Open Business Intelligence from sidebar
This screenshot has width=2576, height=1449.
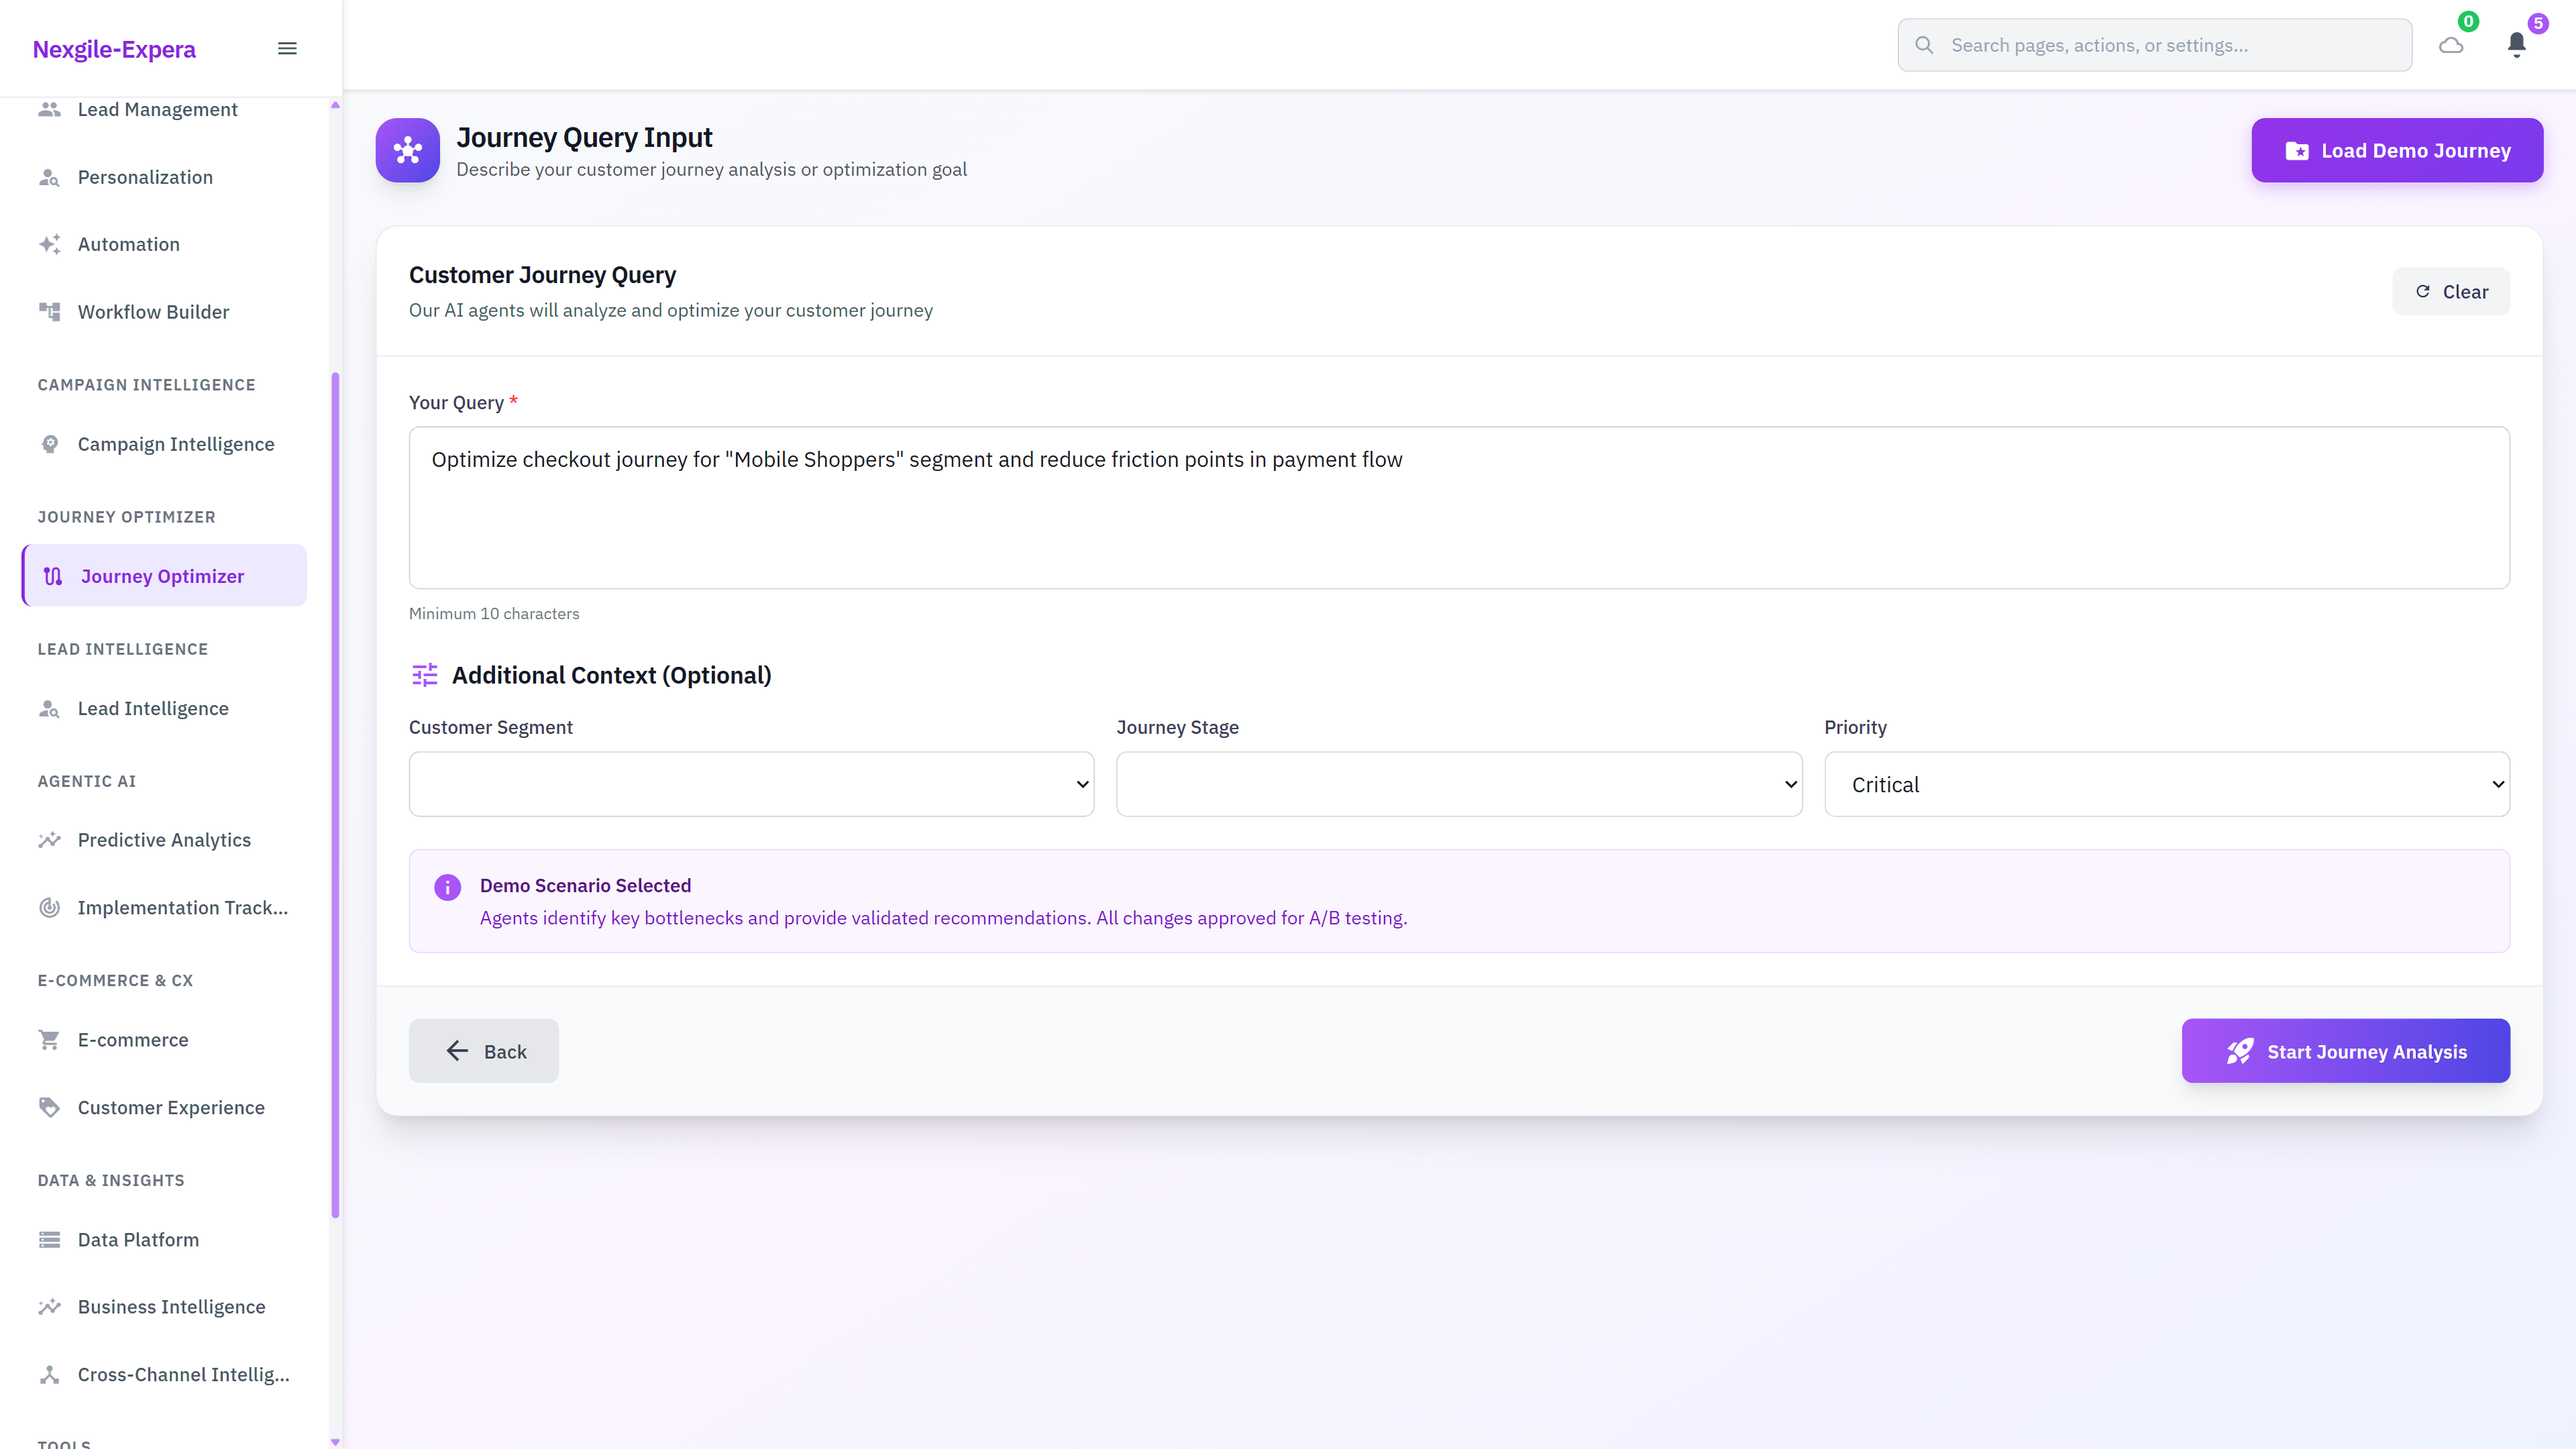pyautogui.click(x=171, y=1306)
